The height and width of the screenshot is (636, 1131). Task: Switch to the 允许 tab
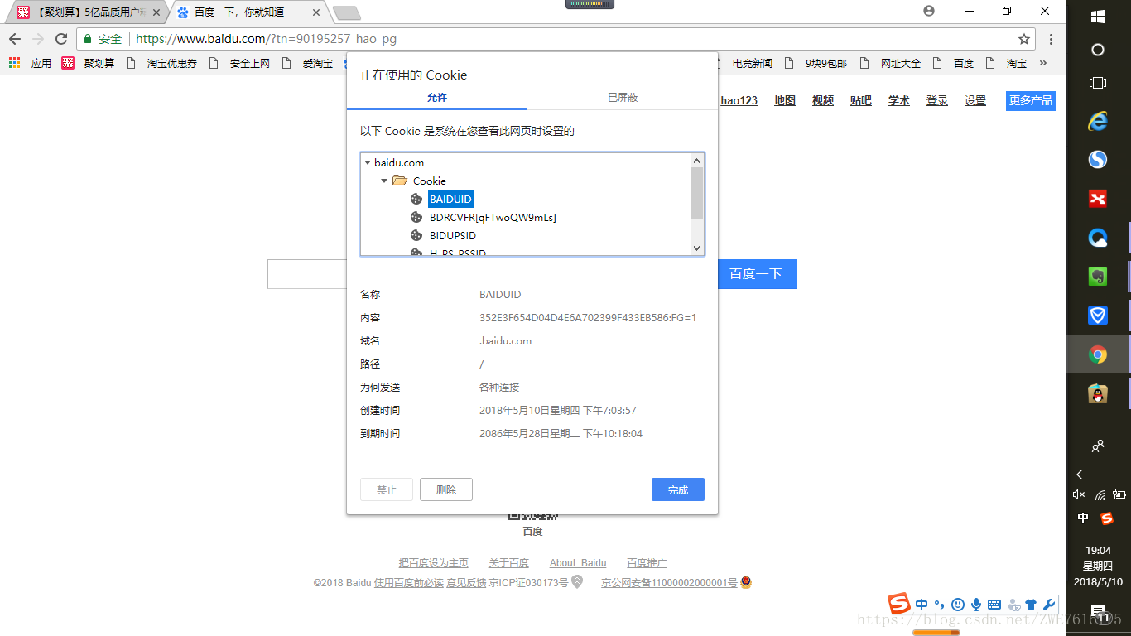(437, 98)
